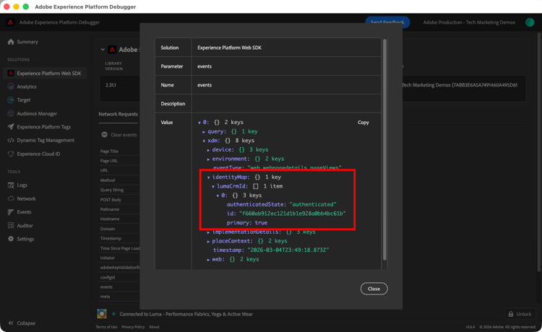Screen dimensions: 542x332
Task: Click Adobe Production - Tech Marketing Demos org
Action: pyautogui.click(x=469, y=22)
